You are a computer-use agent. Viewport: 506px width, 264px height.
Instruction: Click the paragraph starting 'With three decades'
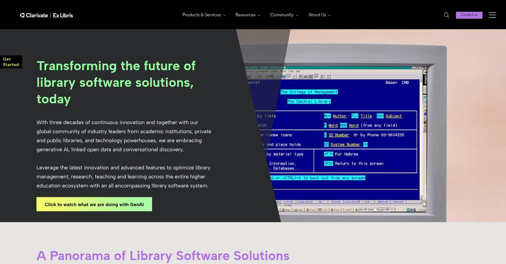click(124, 136)
